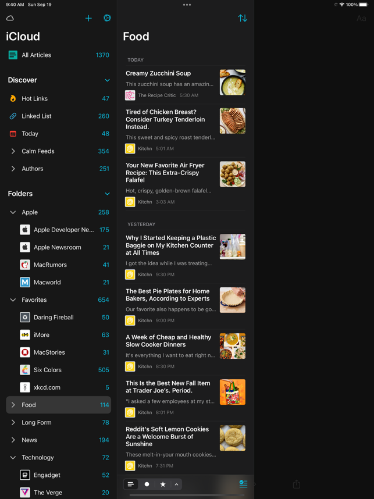
Task: Collapse the Technology folder
Action: point(13,457)
